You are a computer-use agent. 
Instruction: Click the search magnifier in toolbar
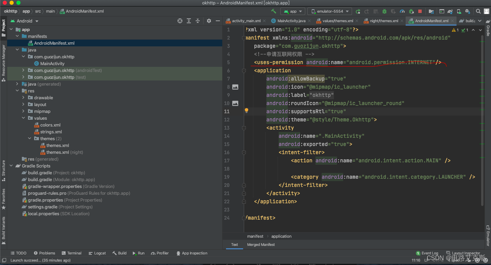point(478,11)
